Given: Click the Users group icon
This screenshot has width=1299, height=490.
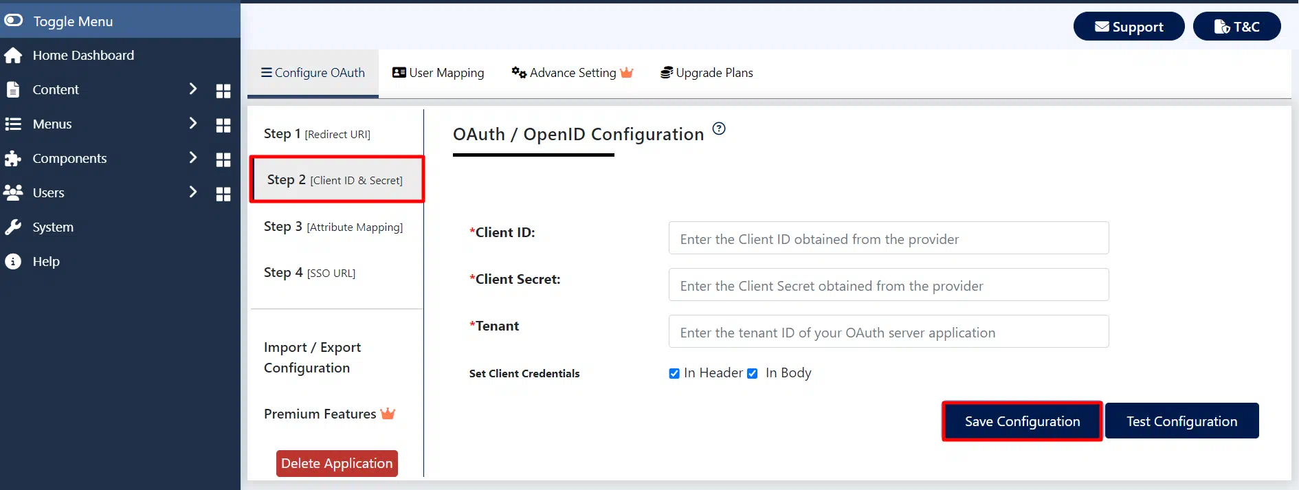Looking at the screenshot, I should coord(13,192).
